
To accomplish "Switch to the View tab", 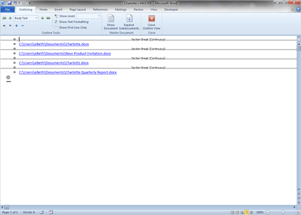I will pyautogui.click(x=154, y=9).
